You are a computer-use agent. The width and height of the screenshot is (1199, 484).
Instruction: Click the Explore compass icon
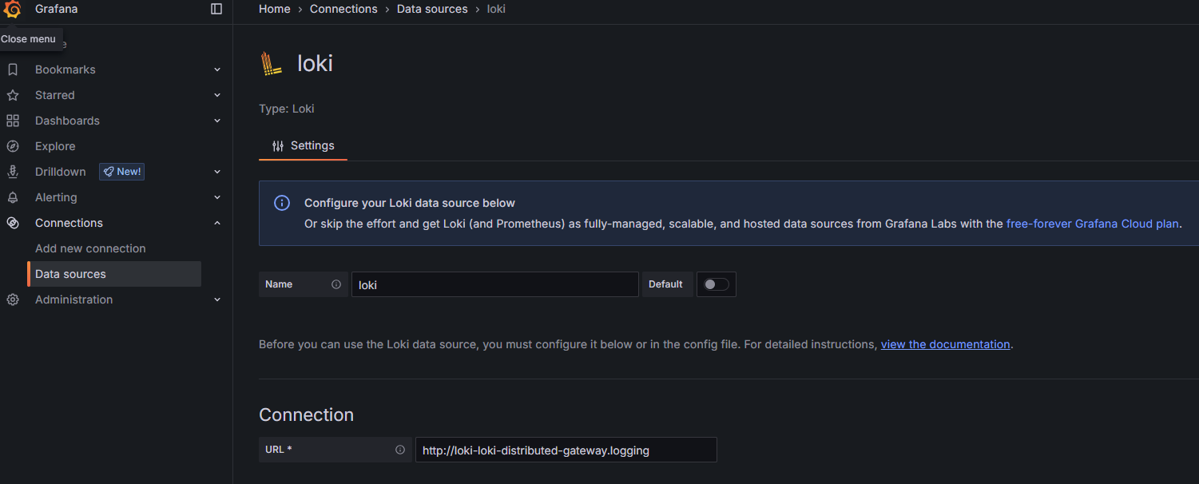click(13, 146)
